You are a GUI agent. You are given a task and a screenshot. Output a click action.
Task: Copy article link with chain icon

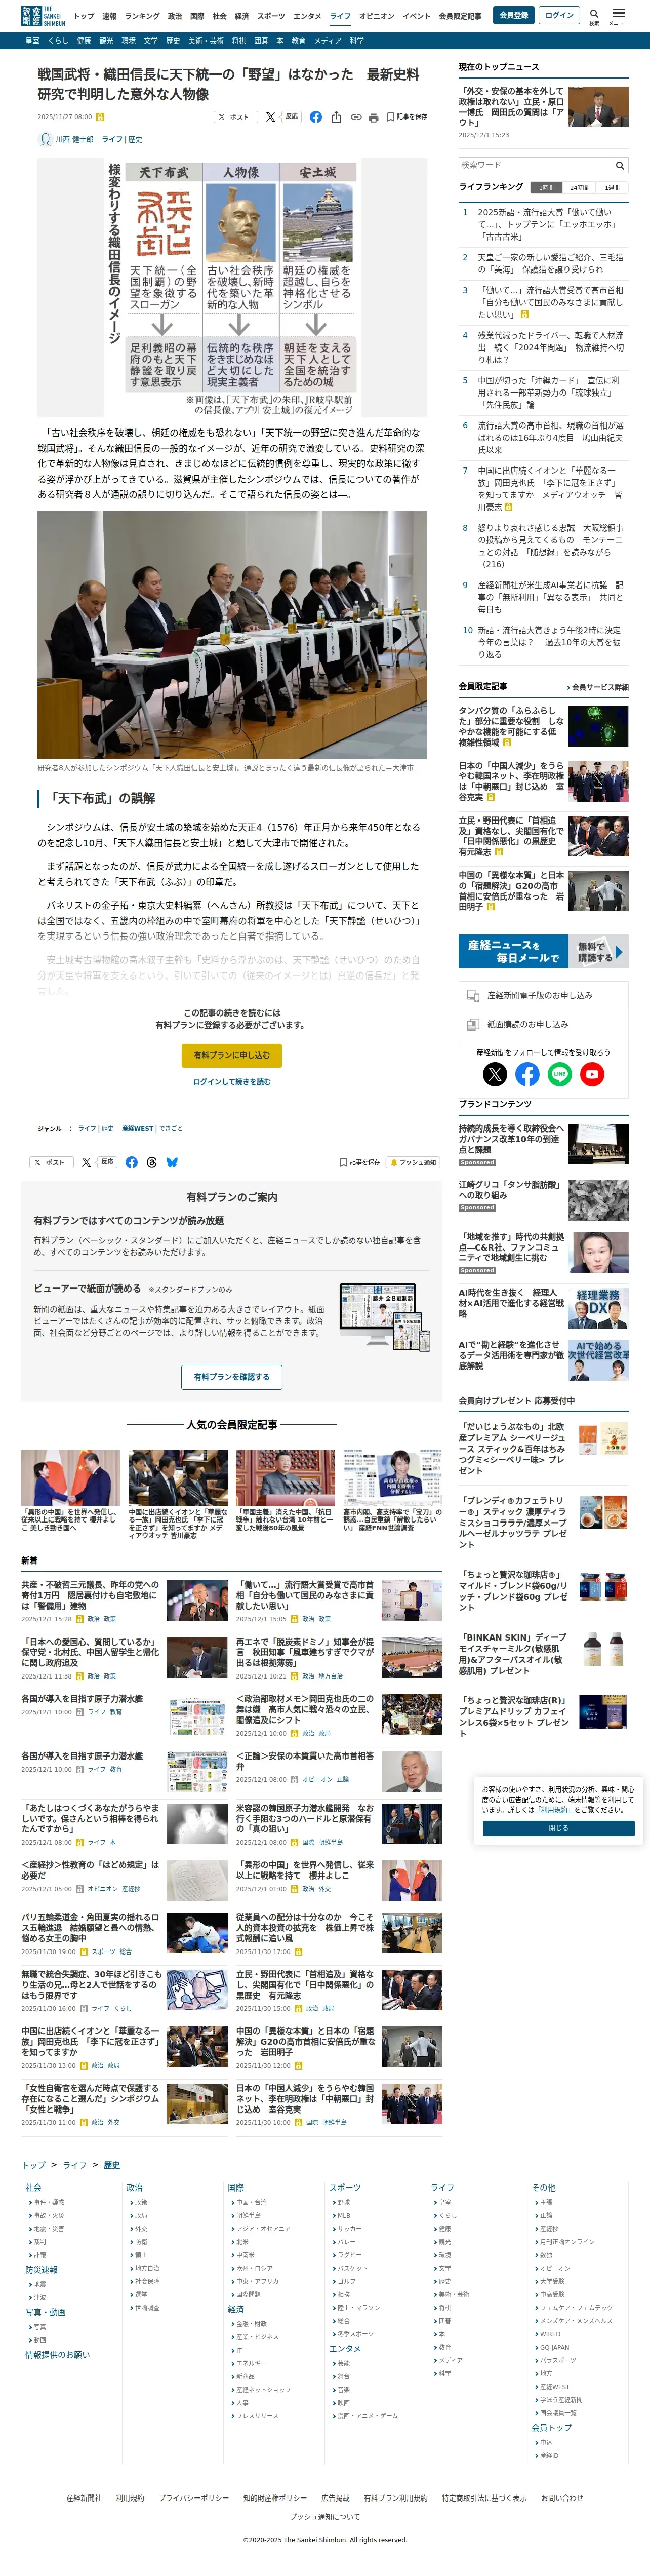pyautogui.click(x=355, y=117)
